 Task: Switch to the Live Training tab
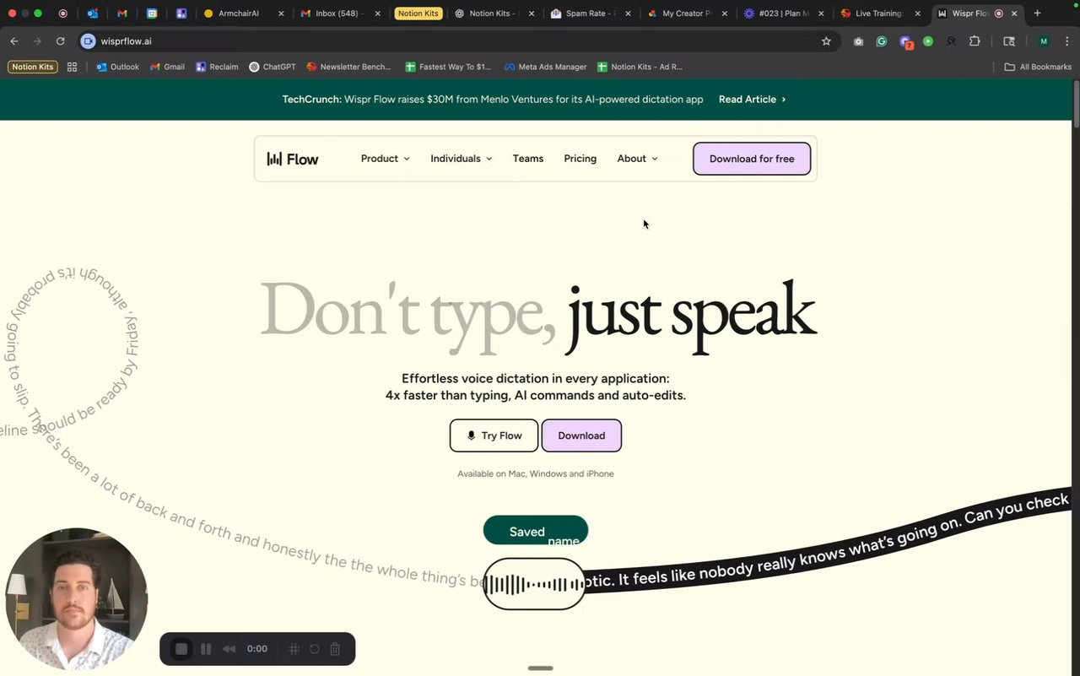click(x=879, y=14)
